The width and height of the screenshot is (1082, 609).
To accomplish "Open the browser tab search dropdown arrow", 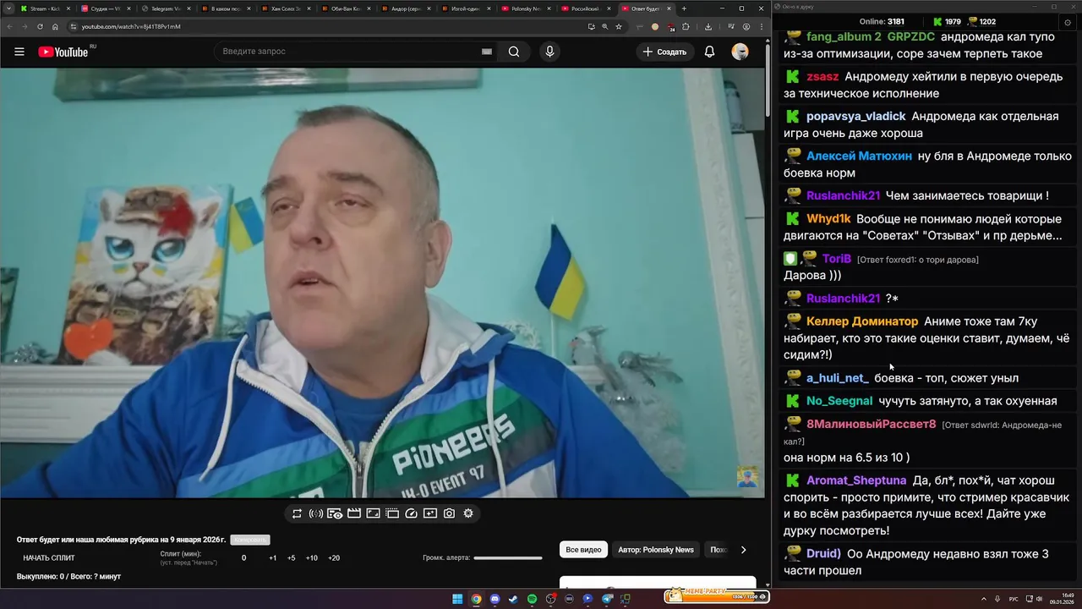I will (x=8, y=8).
